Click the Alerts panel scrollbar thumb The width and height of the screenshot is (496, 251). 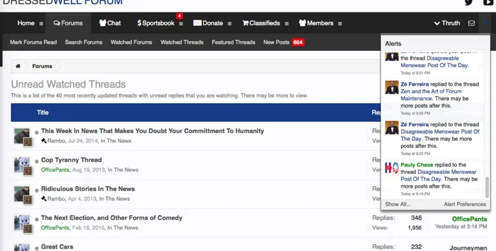[487, 188]
